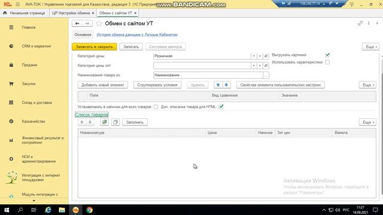
Task: Open top Еще menu of the form
Action: pos(370,47)
